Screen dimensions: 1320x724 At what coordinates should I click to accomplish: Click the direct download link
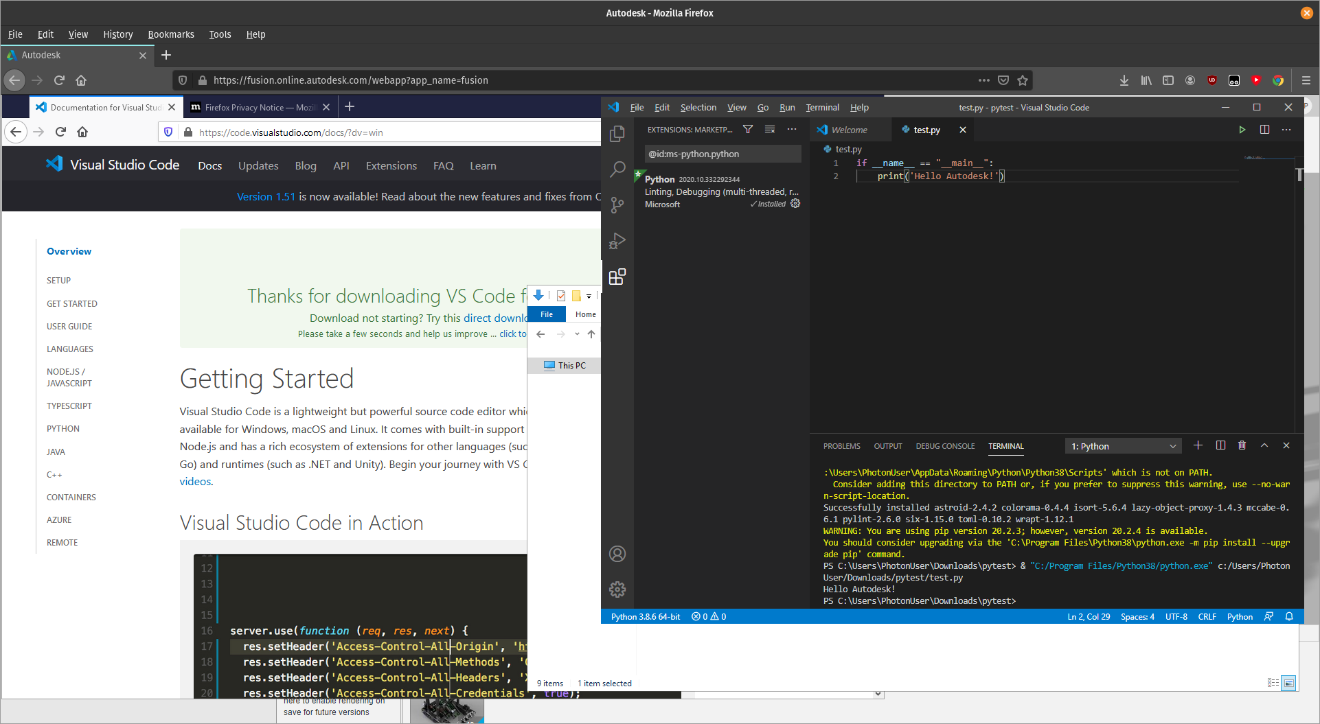[x=495, y=318]
